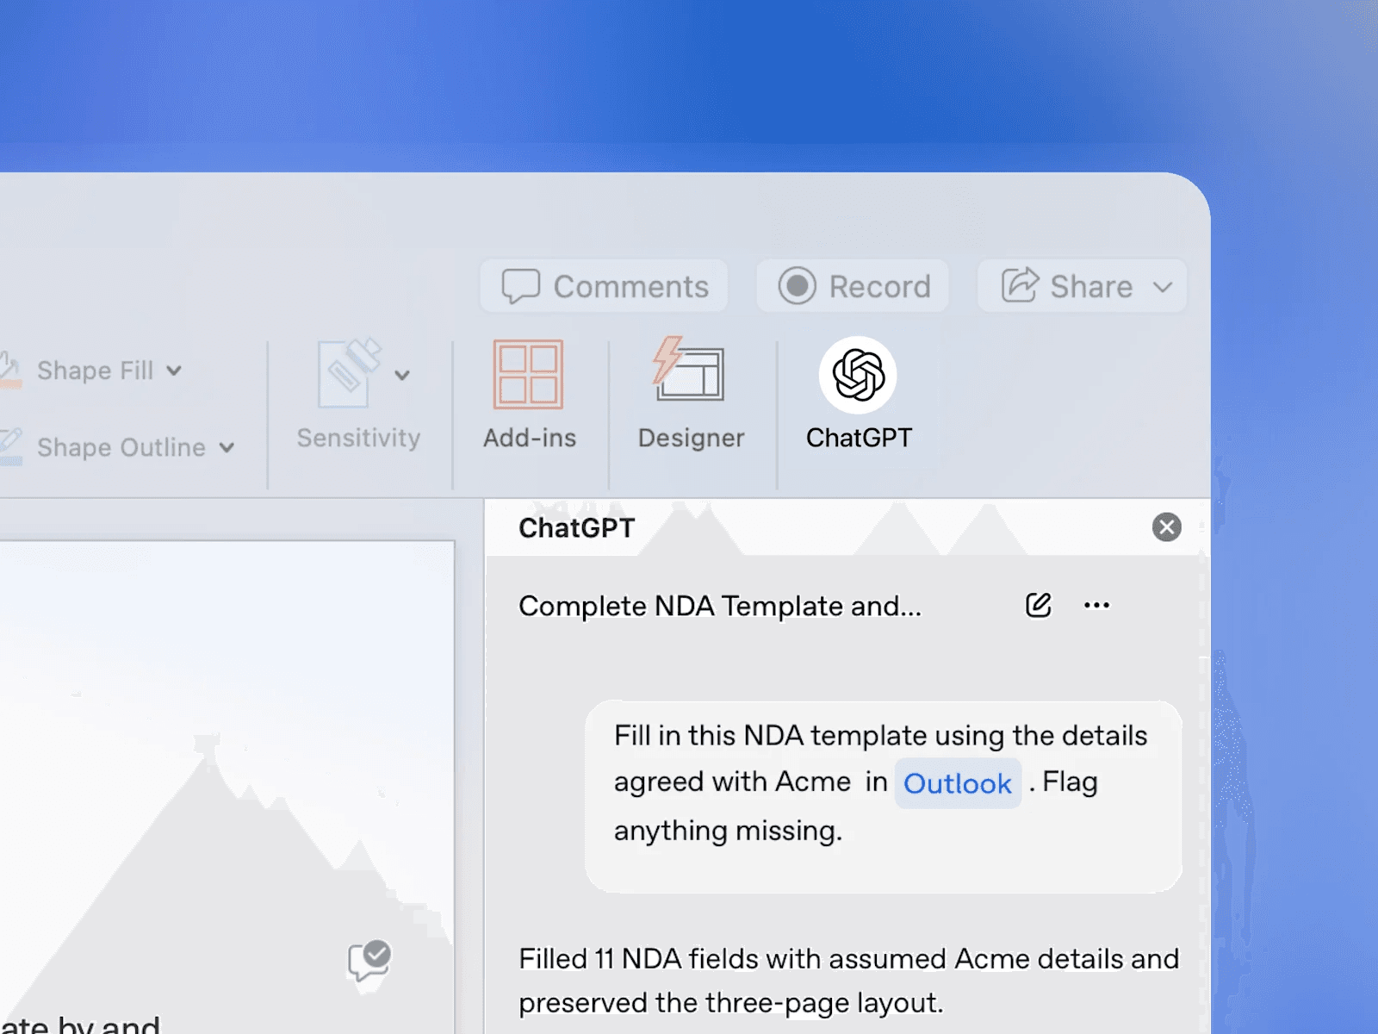1378x1034 pixels.
Task: Open the Comments pane
Action: pyautogui.click(x=605, y=286)
